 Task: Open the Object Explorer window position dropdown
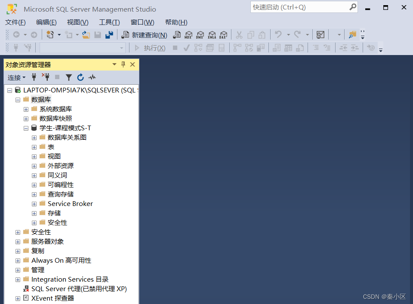click(114, 64)
